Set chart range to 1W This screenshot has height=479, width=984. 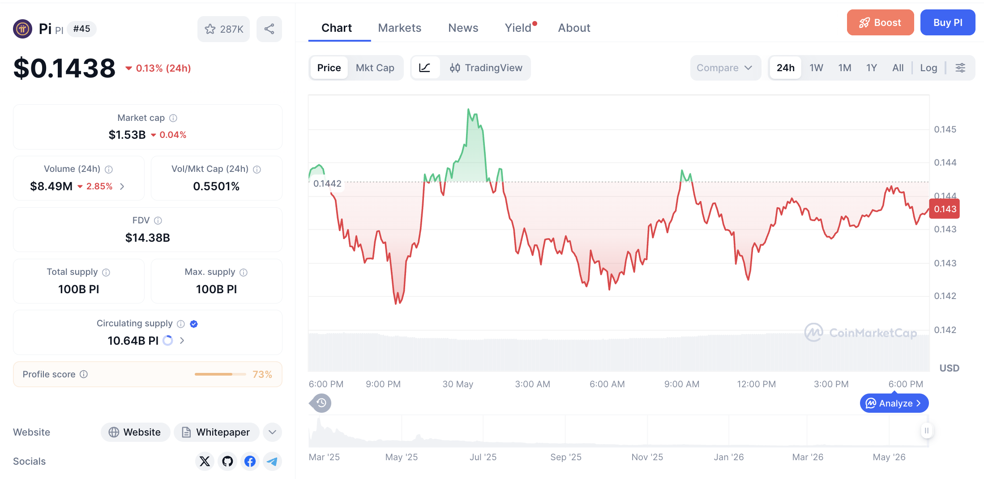(x=816, y=68)
